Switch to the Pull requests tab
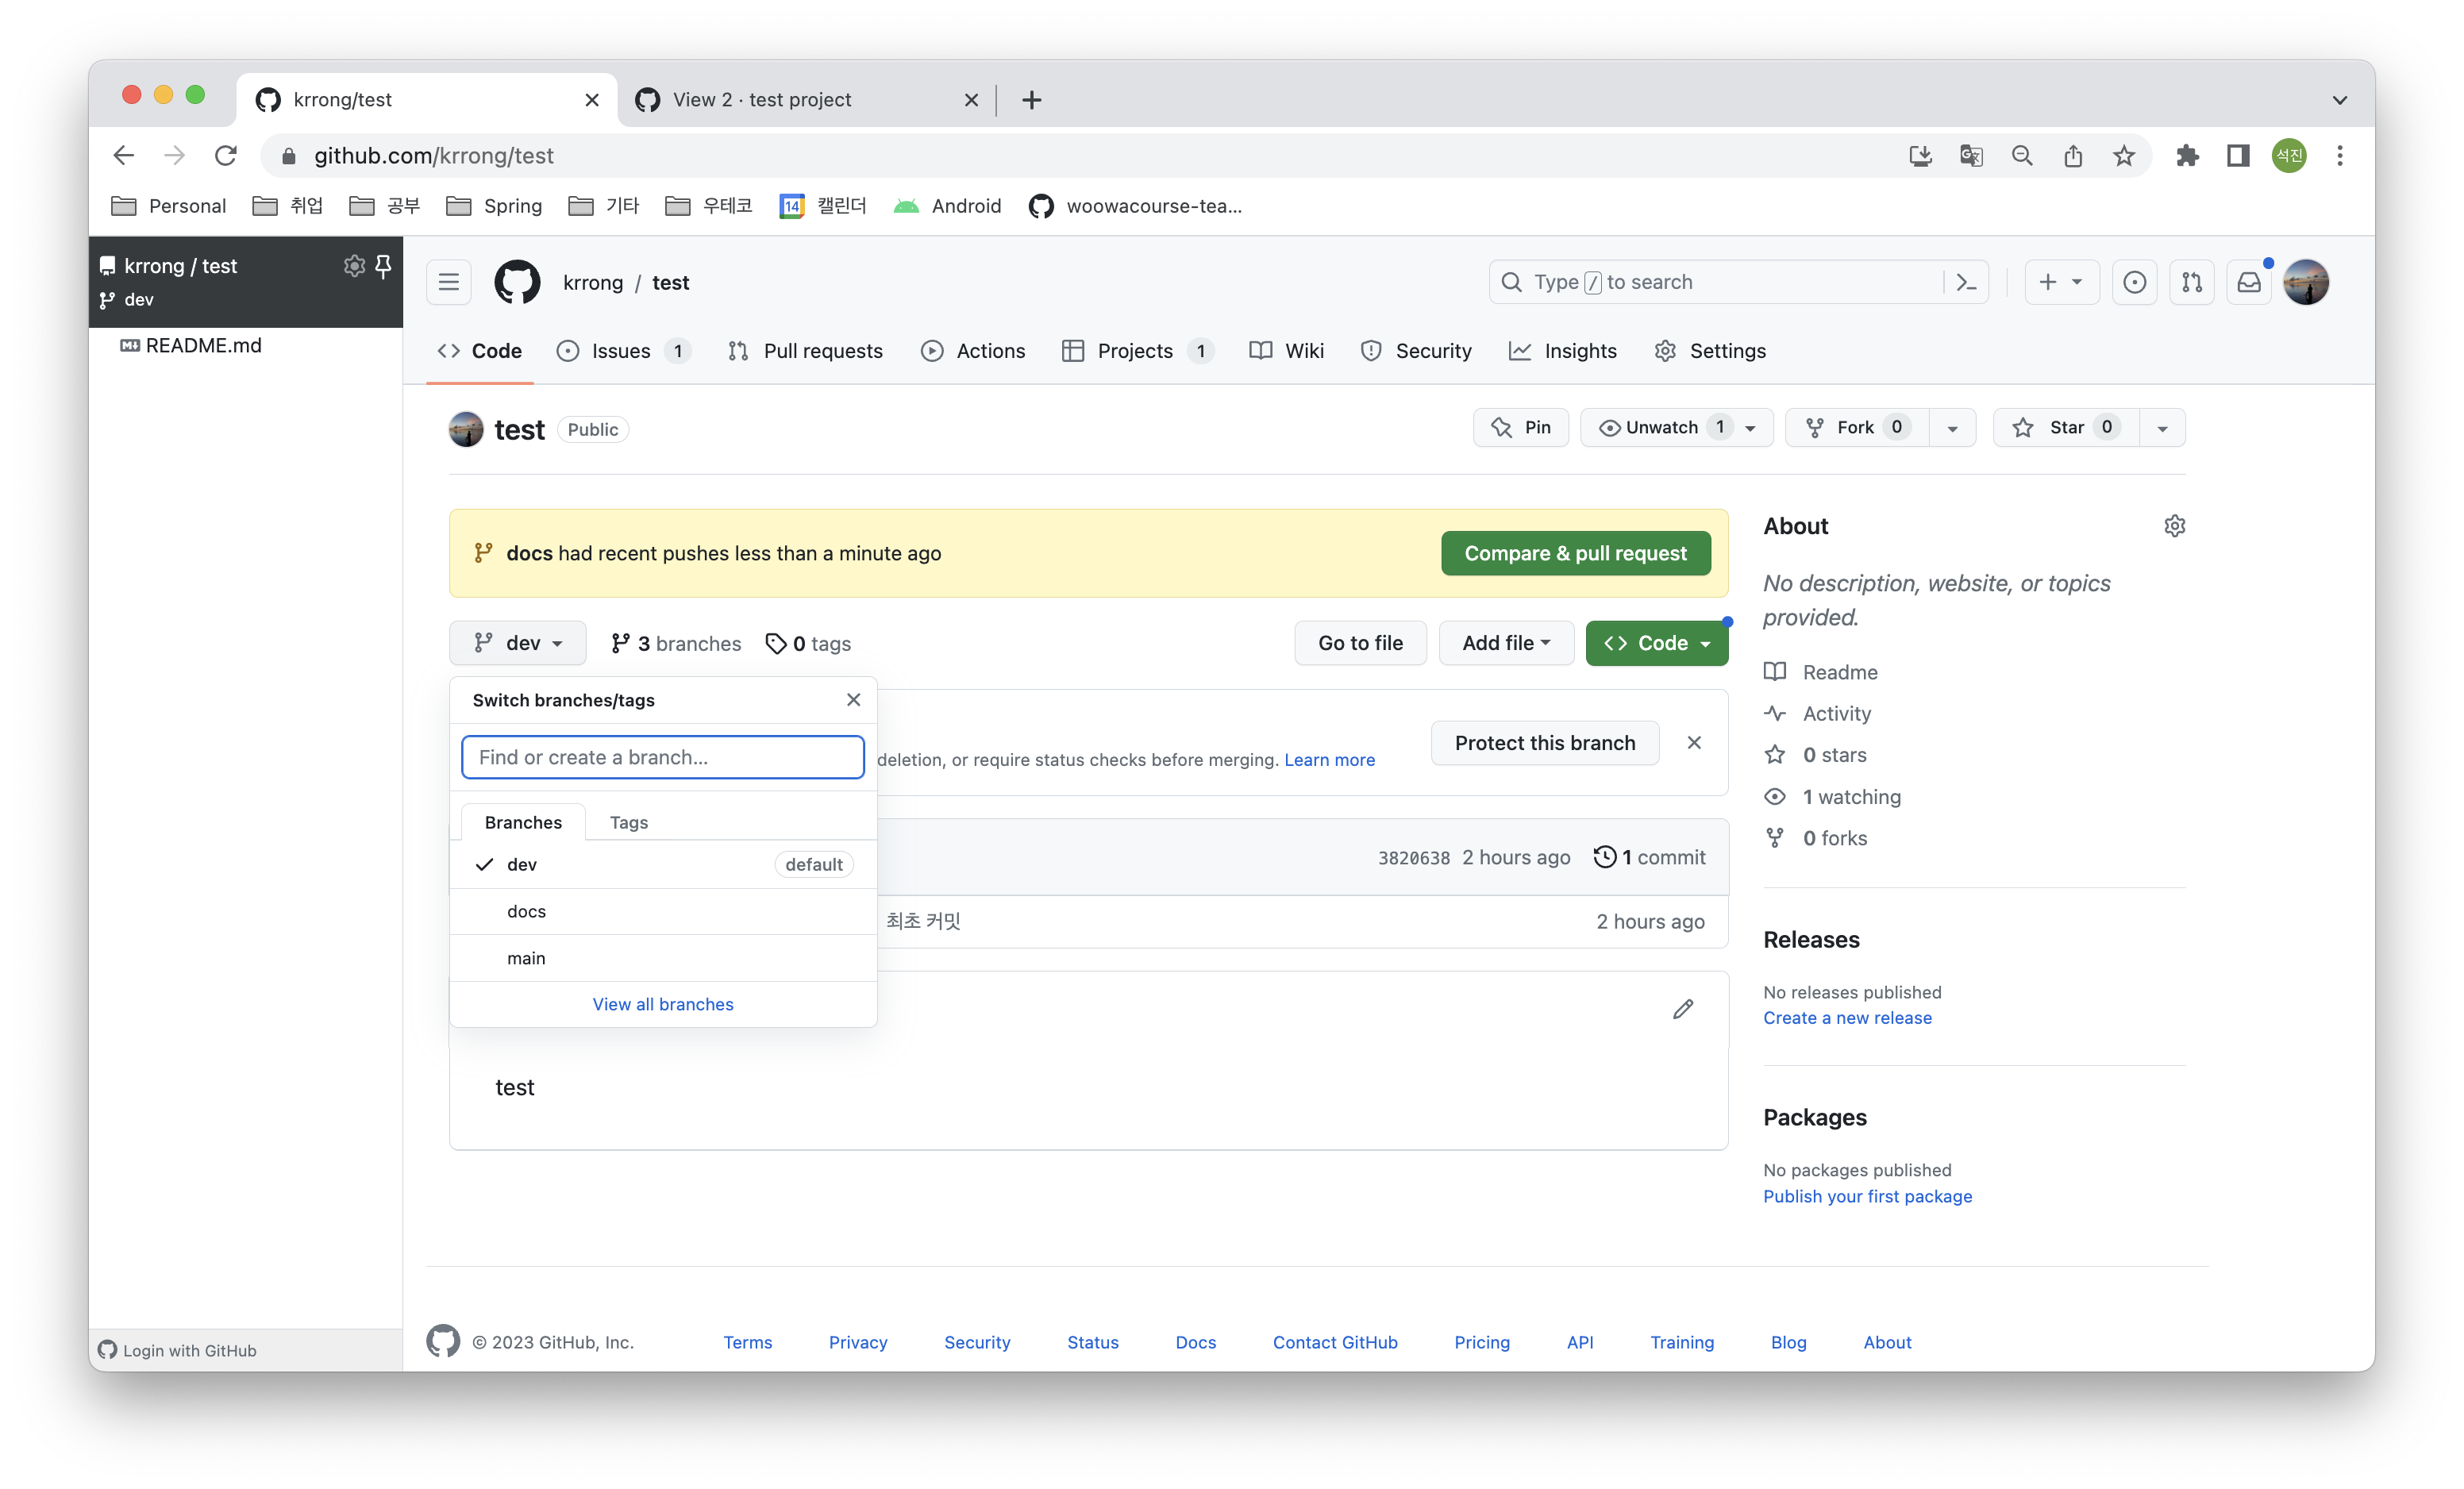The height and width of the screenshot is (1489, 2464). pos(806,351)
